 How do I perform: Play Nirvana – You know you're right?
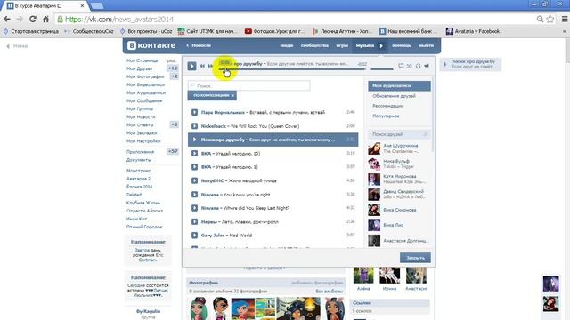tap(194, 195)
